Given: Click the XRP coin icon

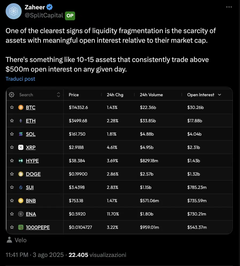Looking at the screenshot, I should [x=21, y=147].
